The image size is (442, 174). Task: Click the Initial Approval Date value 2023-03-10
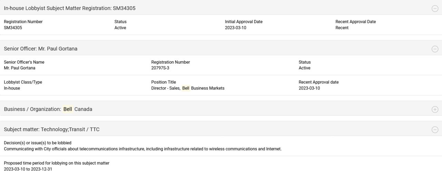coord(236,28)
